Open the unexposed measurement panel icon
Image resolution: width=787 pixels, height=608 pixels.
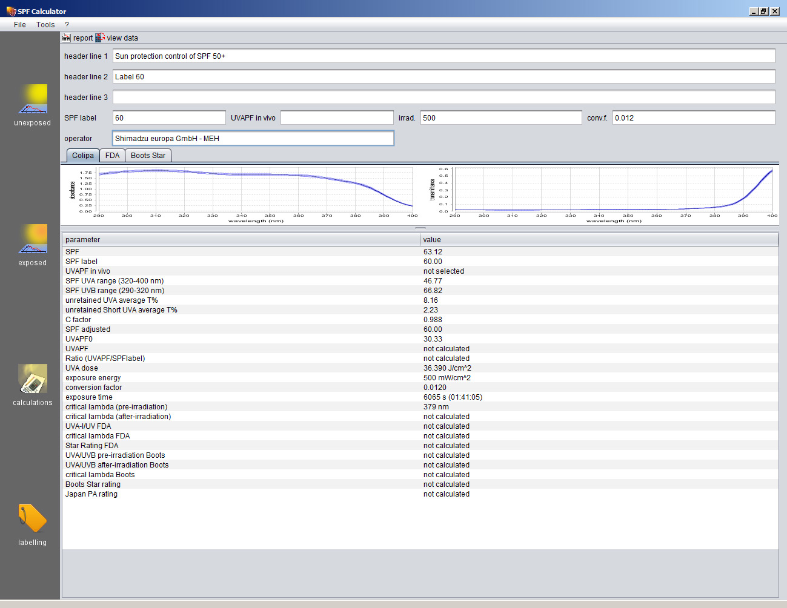pyautogui.click(x=33, y=99)
